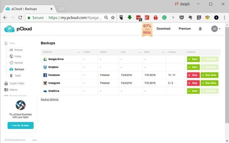Run the Instagram backup now
The image size is (229, 143).
[209, 83]
